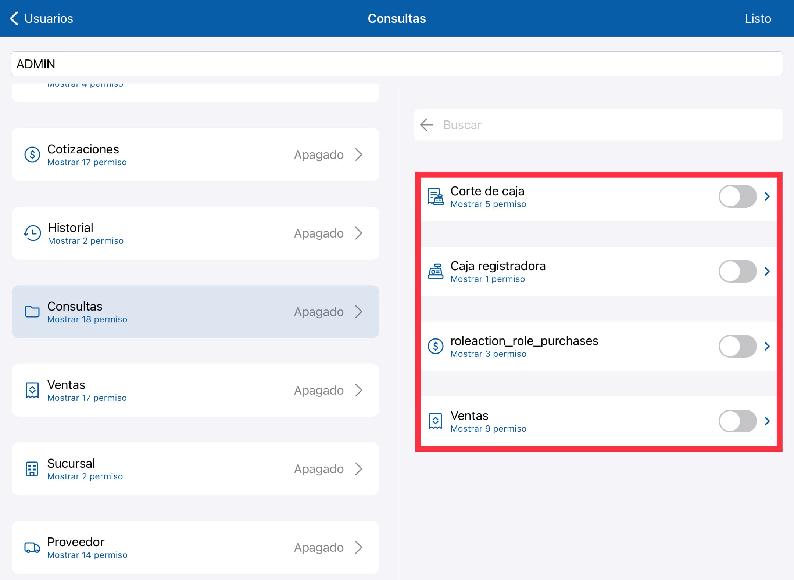794x580 pixels.
Task: Tap the receipt icon beside Mostrar 17 permiso Ventas
Action: pos(32,390)
